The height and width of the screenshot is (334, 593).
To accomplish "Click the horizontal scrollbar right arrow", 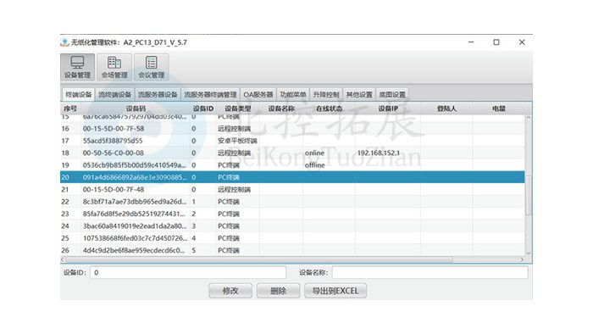I will pos(522,259).
